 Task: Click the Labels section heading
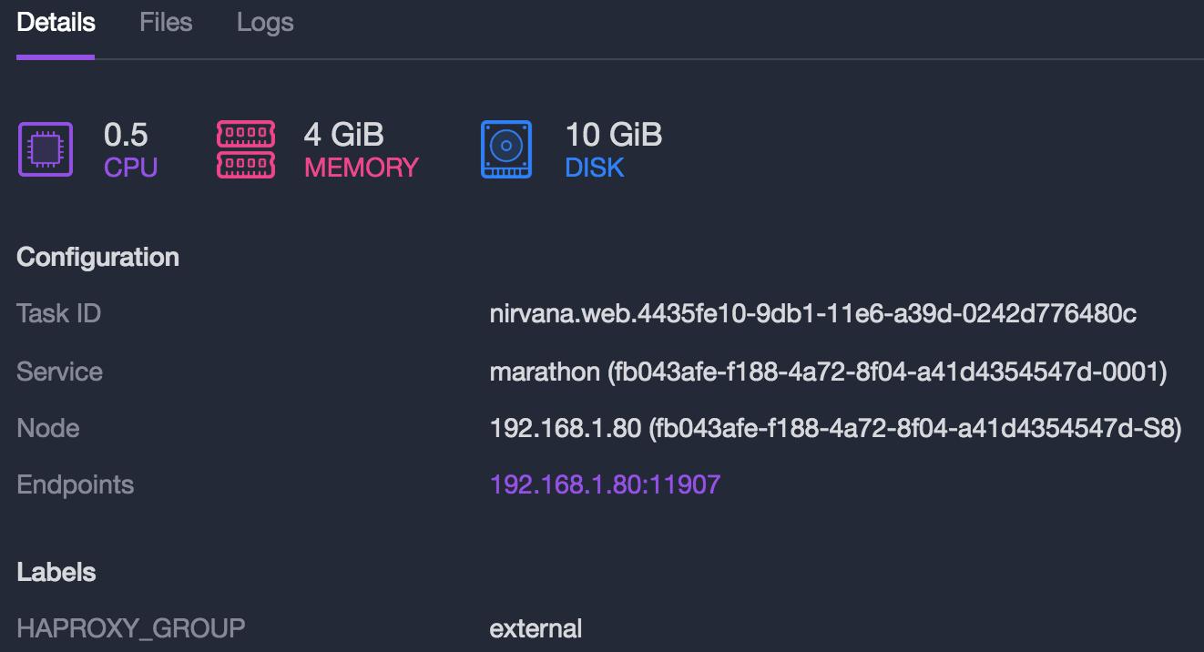(56, 572)
